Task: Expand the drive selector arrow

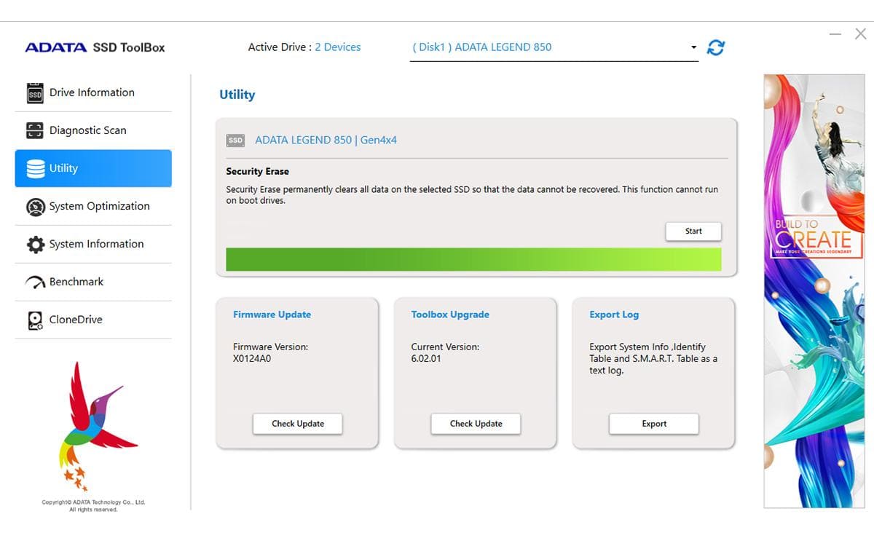Action: [x=693, y=47]
